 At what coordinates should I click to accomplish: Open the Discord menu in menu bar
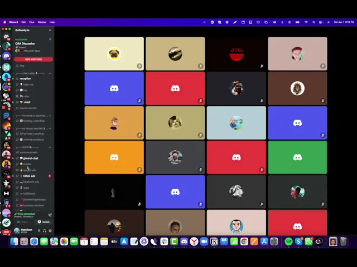(13, 22)
